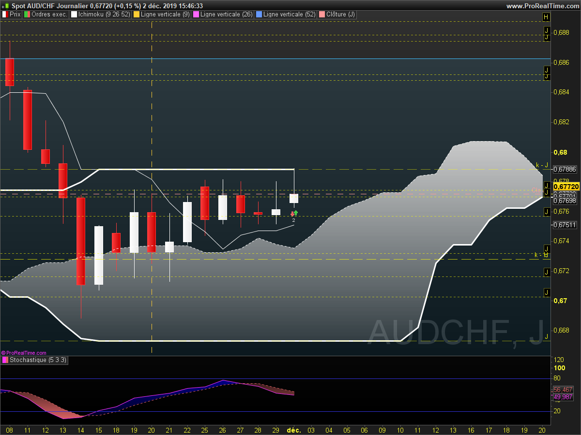The height and width of the screenshot is (435, 581).
Task: Click the date label 16 on the time axis
Action: pos(471,430)
